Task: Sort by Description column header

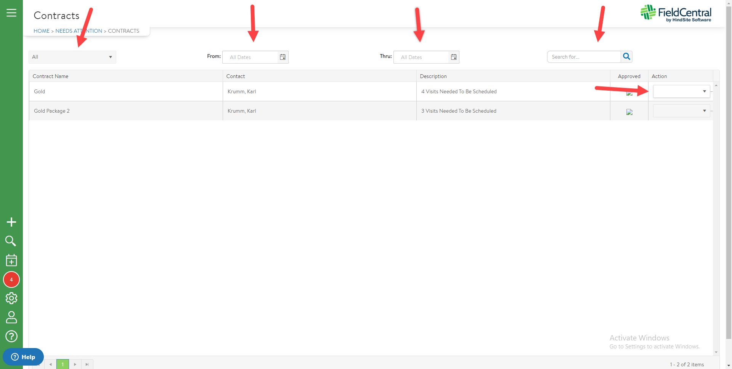Action: point(433,76)
